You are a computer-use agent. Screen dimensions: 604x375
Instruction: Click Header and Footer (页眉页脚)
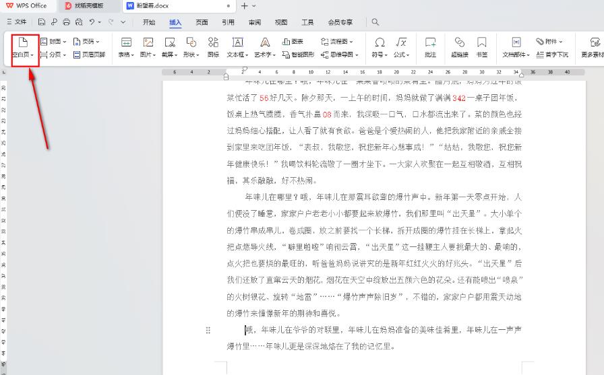coord(90,55)
